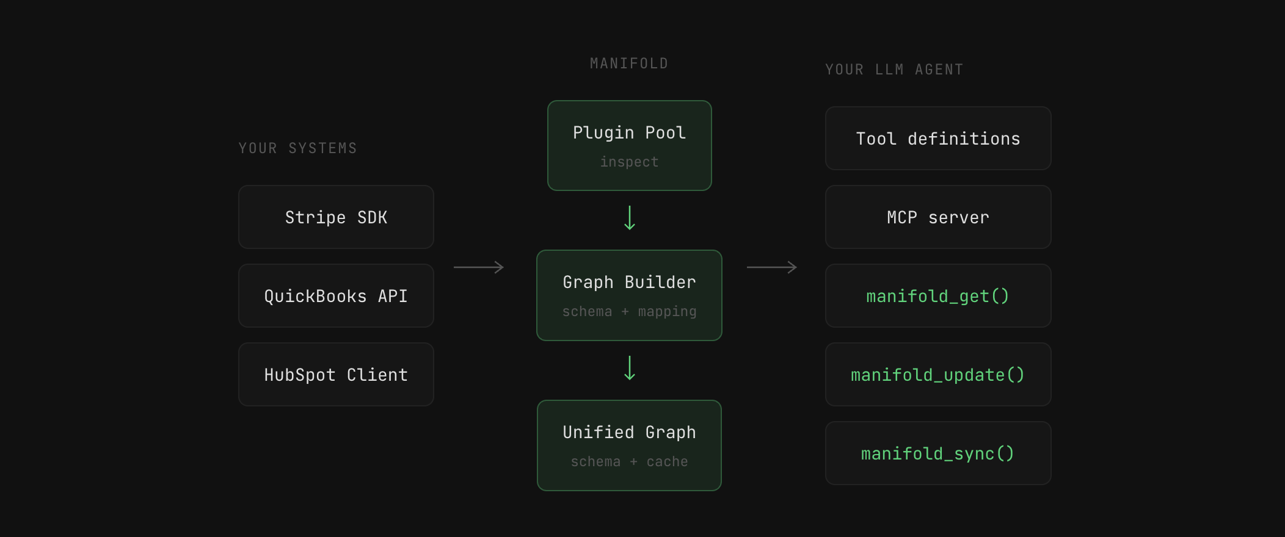
Task: Click the MANIFOLD column heading
Action: pyautogui.click(x=629, y=63)
